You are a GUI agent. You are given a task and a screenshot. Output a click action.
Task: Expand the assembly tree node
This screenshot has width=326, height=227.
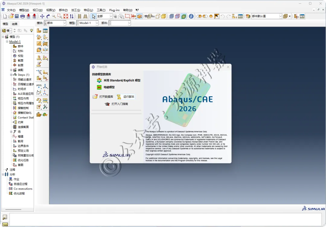point(11,70)
